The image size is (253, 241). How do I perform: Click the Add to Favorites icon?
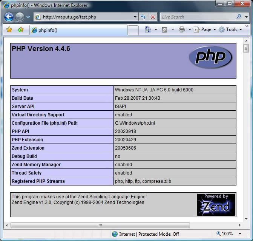[x=20, y=29]
